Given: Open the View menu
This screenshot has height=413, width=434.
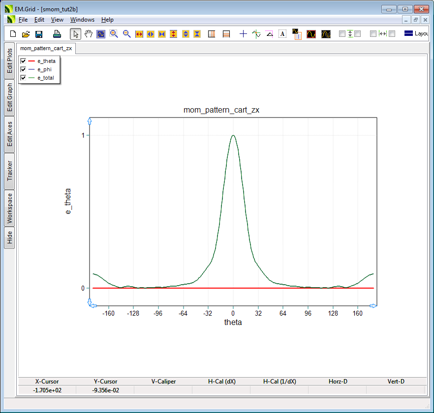Looking at the screenshot, I should (x=57, y=20).
